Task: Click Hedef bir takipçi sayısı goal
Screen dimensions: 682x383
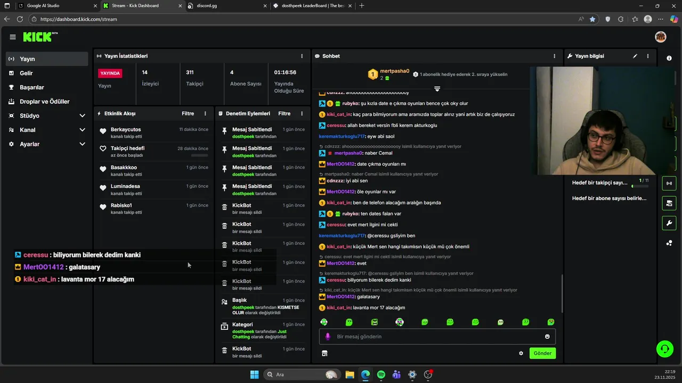Action: pyautogui.click(x=600, y=182)
